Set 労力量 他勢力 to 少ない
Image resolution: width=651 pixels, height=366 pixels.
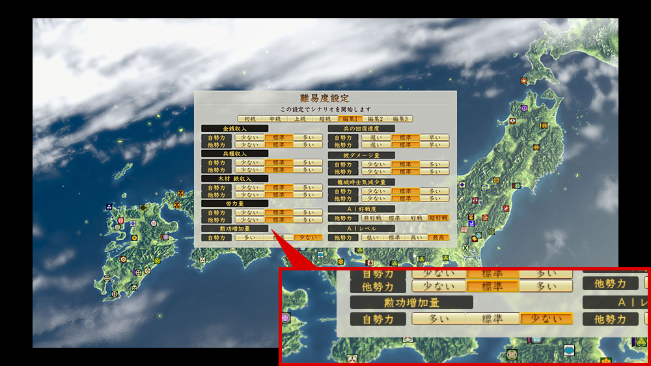coord(249,220)
